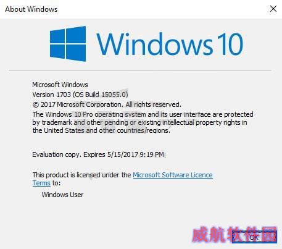Click the large Windows 10 wordmark

pyautogui.click(x=170, y=44)
